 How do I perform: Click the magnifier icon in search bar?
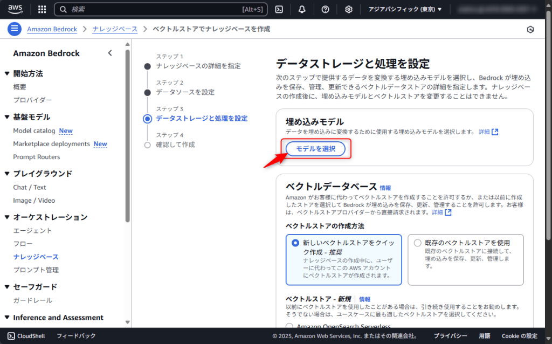pos(64,10)
